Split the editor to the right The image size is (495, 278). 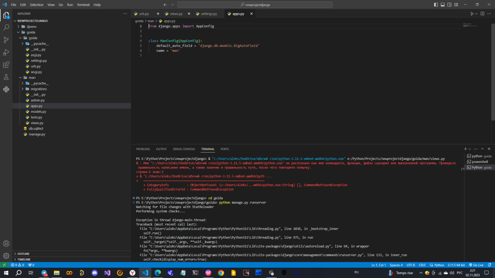tap(483, 14)
